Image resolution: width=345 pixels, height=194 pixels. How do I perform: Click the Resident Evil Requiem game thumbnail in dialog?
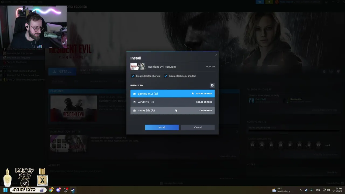(138, 67)
